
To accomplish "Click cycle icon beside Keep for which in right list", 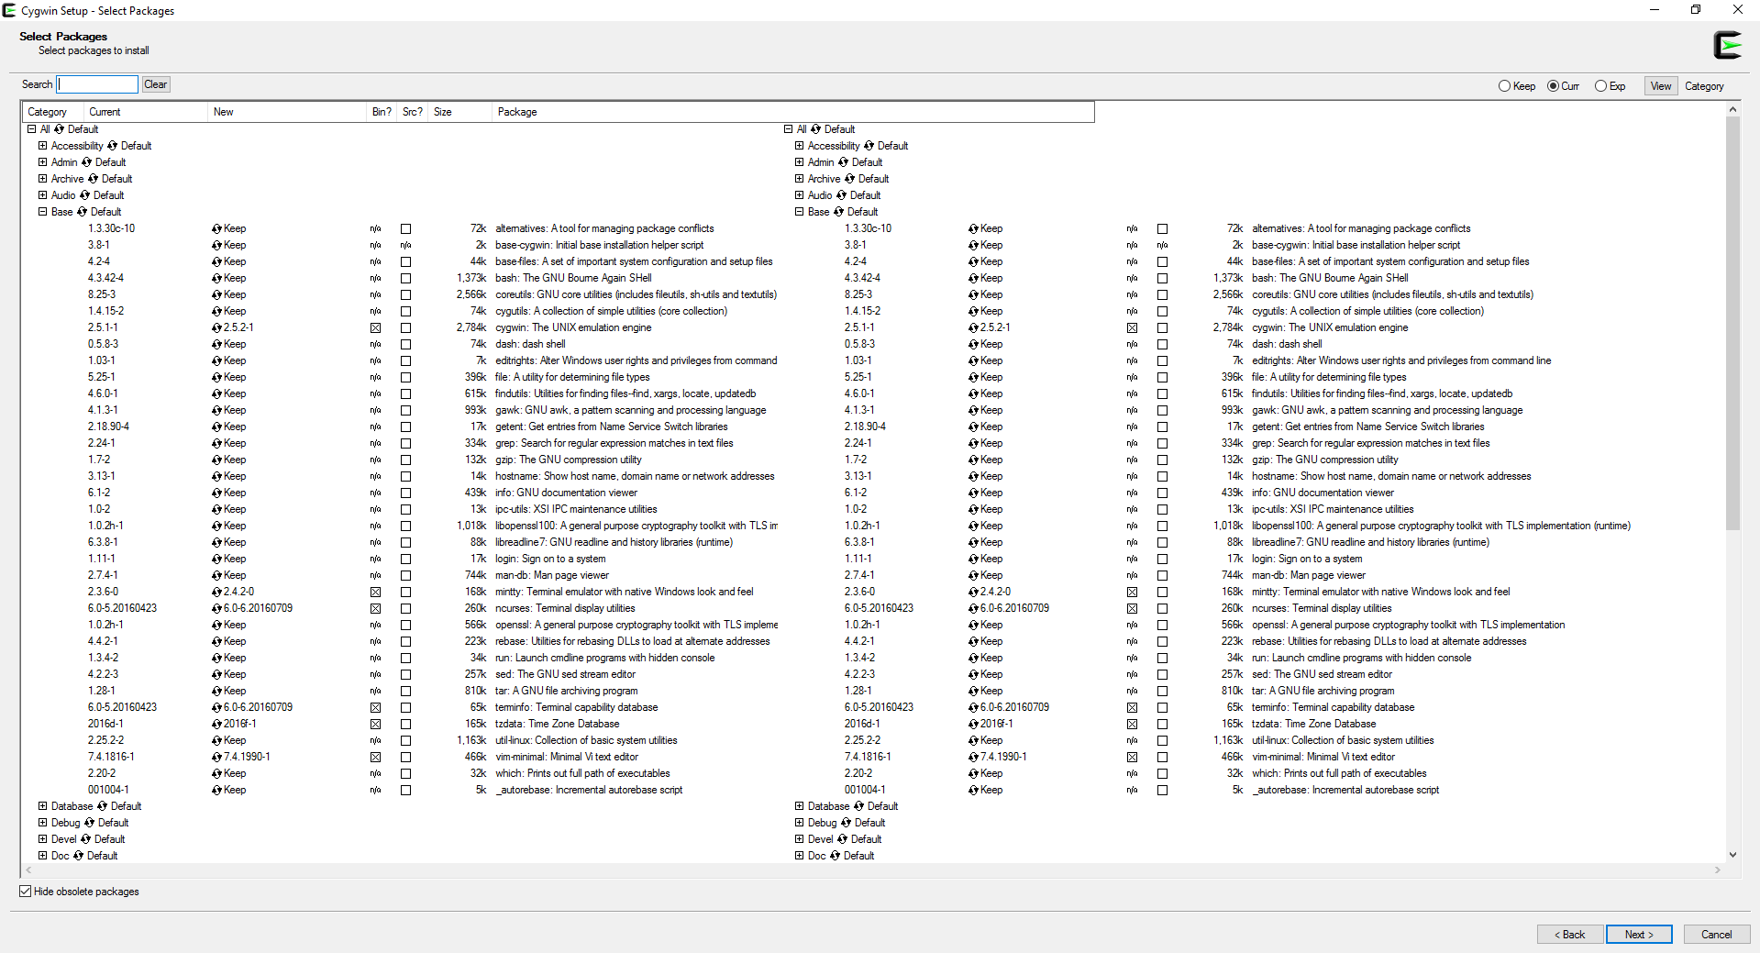I will (974, 773).
